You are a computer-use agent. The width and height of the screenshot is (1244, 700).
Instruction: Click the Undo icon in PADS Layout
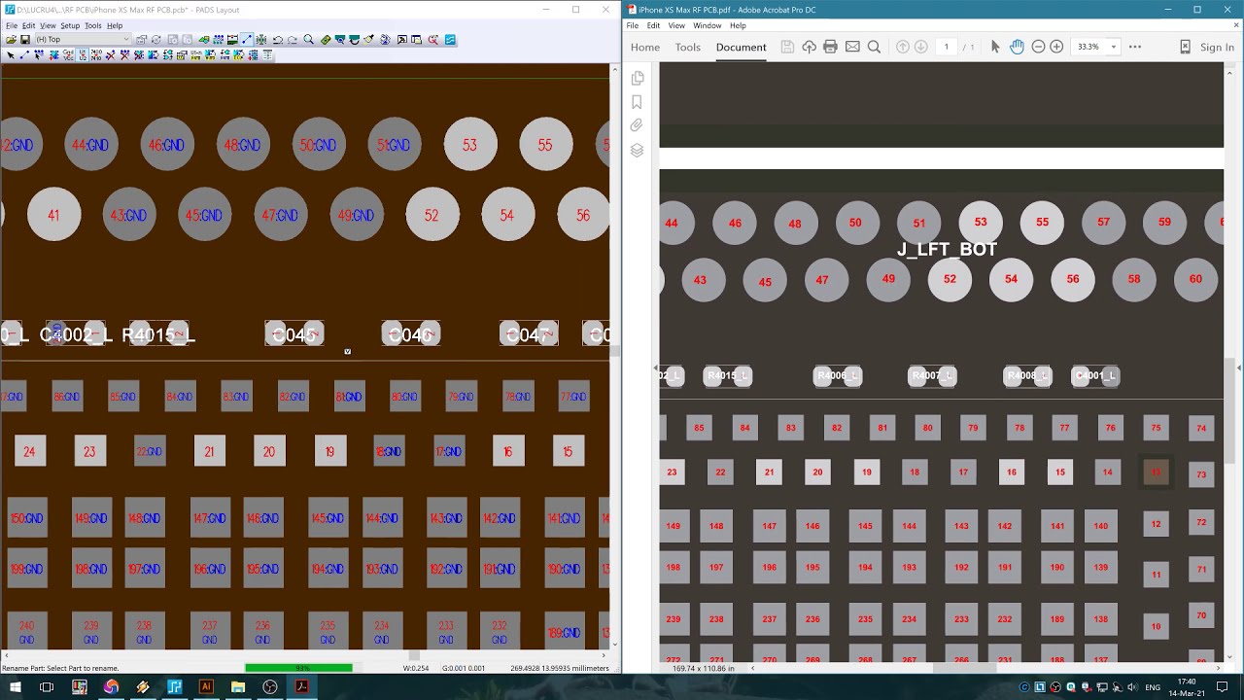tap(278, 40)
